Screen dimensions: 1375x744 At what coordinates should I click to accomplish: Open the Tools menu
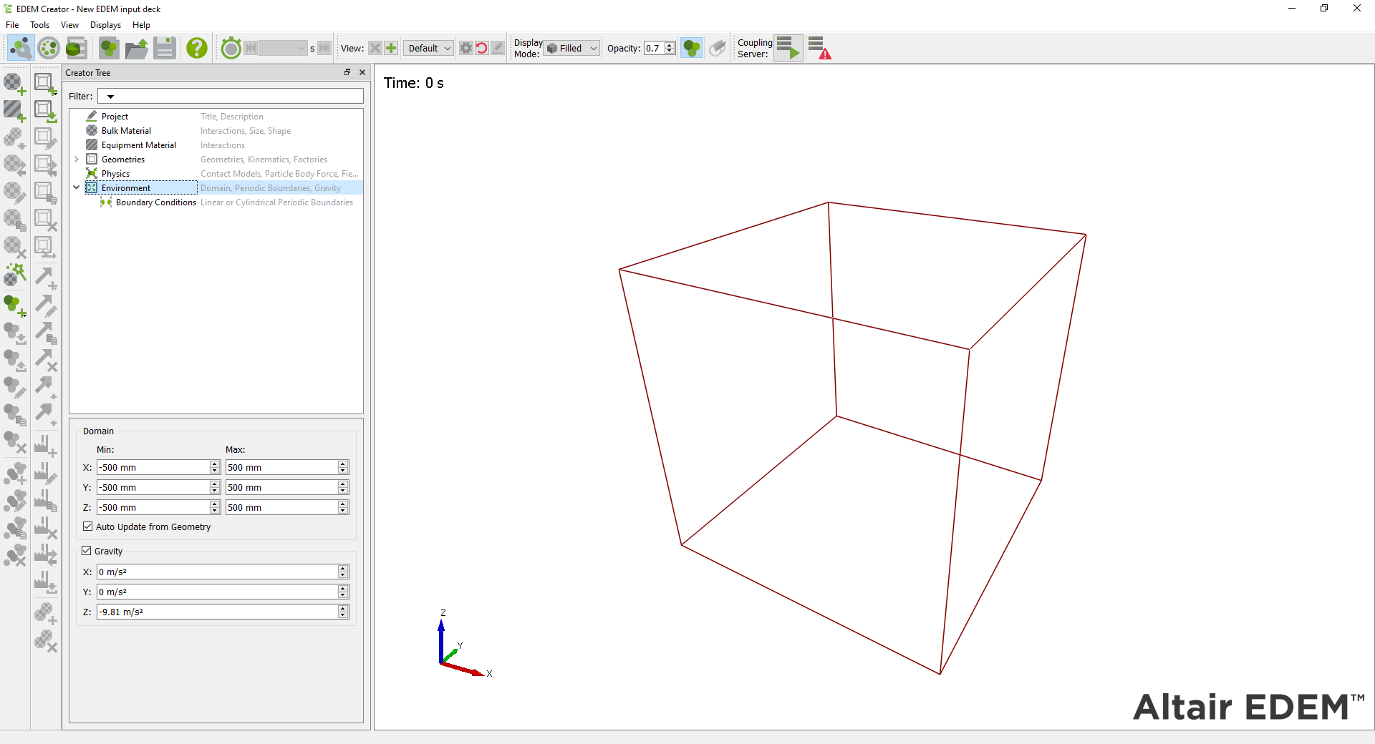tap(39, 25)
